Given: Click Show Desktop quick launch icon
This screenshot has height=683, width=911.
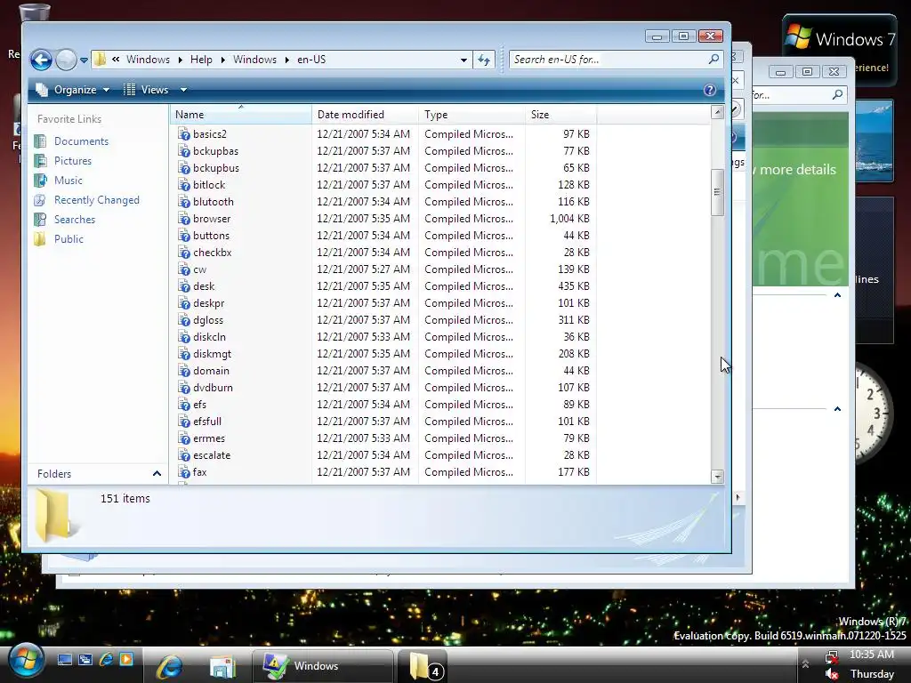Looking at the screenshot, I should click(x=65, y=659).
